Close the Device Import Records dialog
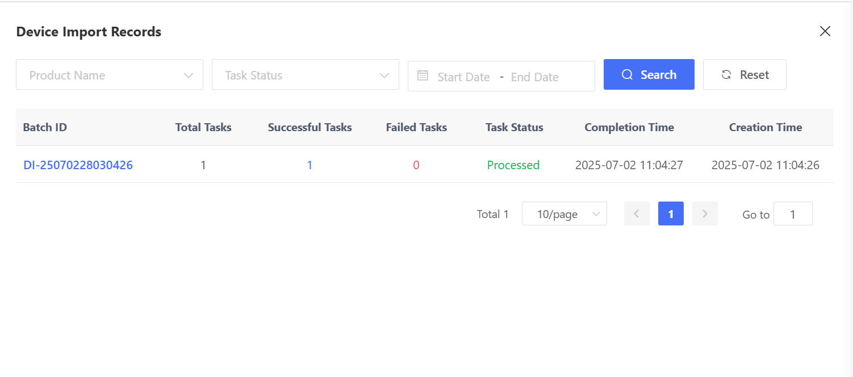The width and height of the screenshot is (853, 377). coord(825,31)
